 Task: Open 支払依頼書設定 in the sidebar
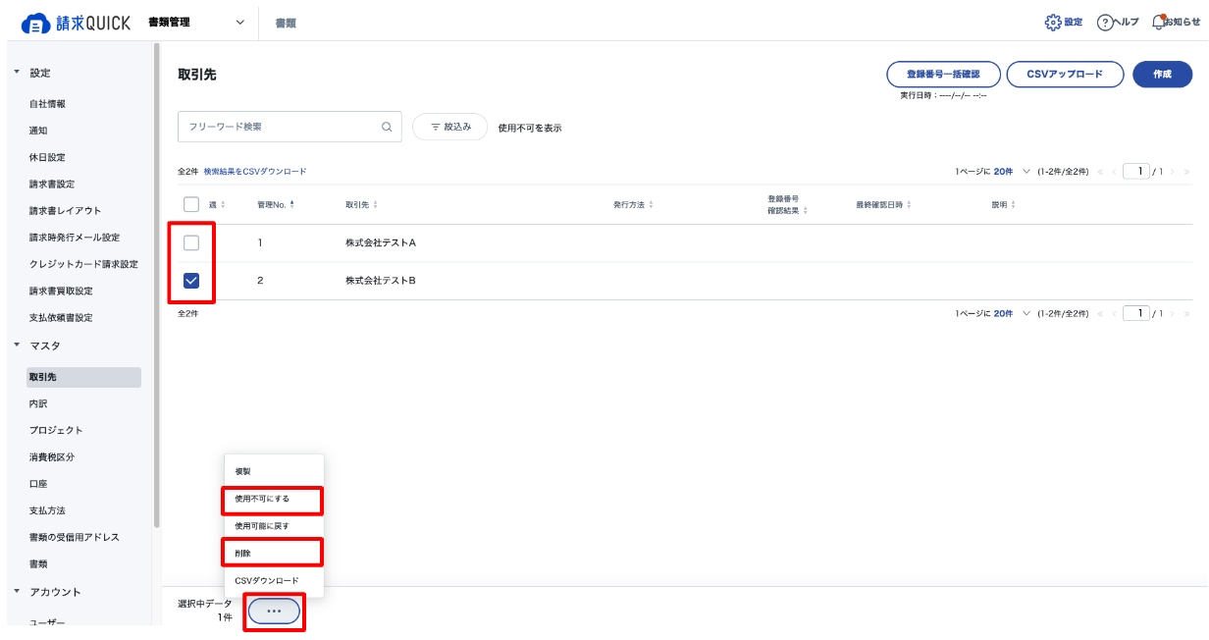point(61,318)
